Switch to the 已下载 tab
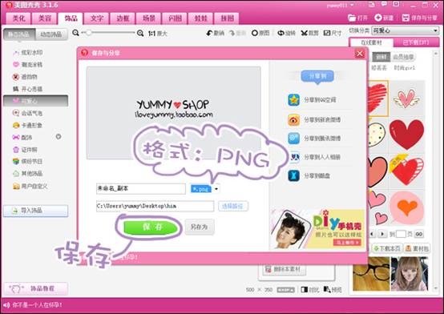The image size is (444, 314). click(416, 42)
